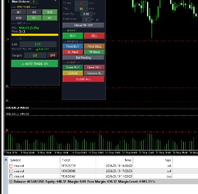This screenshot has width=198, height=194.
Task: Toggle Virtual TP: OFF
Action: [x=84, y=25]
